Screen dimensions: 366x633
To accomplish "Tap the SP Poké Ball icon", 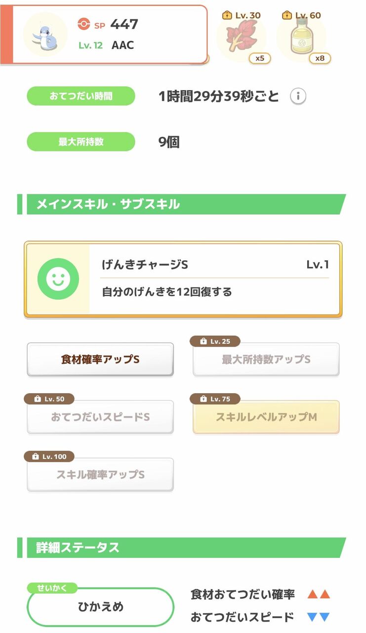I will coord(84,24).
